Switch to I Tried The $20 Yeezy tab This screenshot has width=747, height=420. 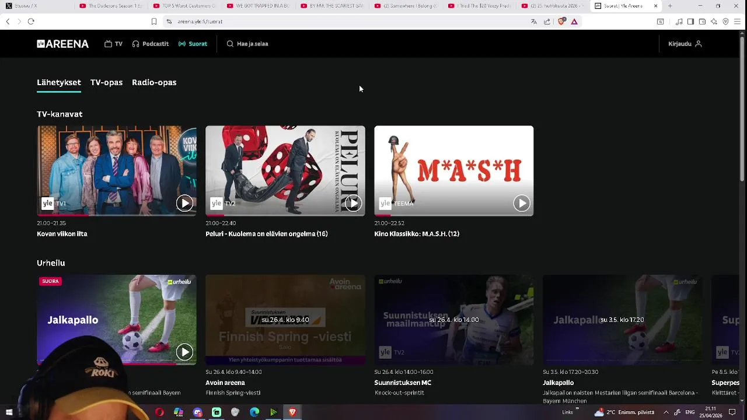479,6
